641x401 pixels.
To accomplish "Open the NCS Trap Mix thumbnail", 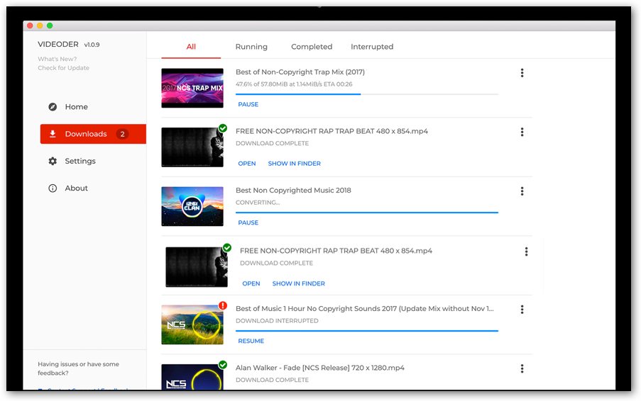I will [x=192, y=88].
